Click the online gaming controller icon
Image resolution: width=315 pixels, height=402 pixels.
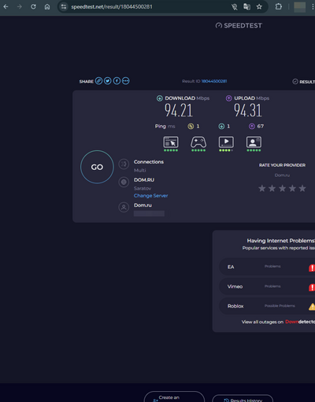pos(198,142)
